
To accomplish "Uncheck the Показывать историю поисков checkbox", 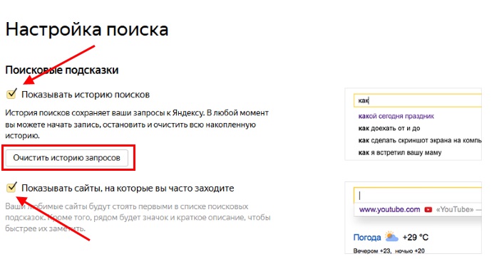I will click(11, 94).
